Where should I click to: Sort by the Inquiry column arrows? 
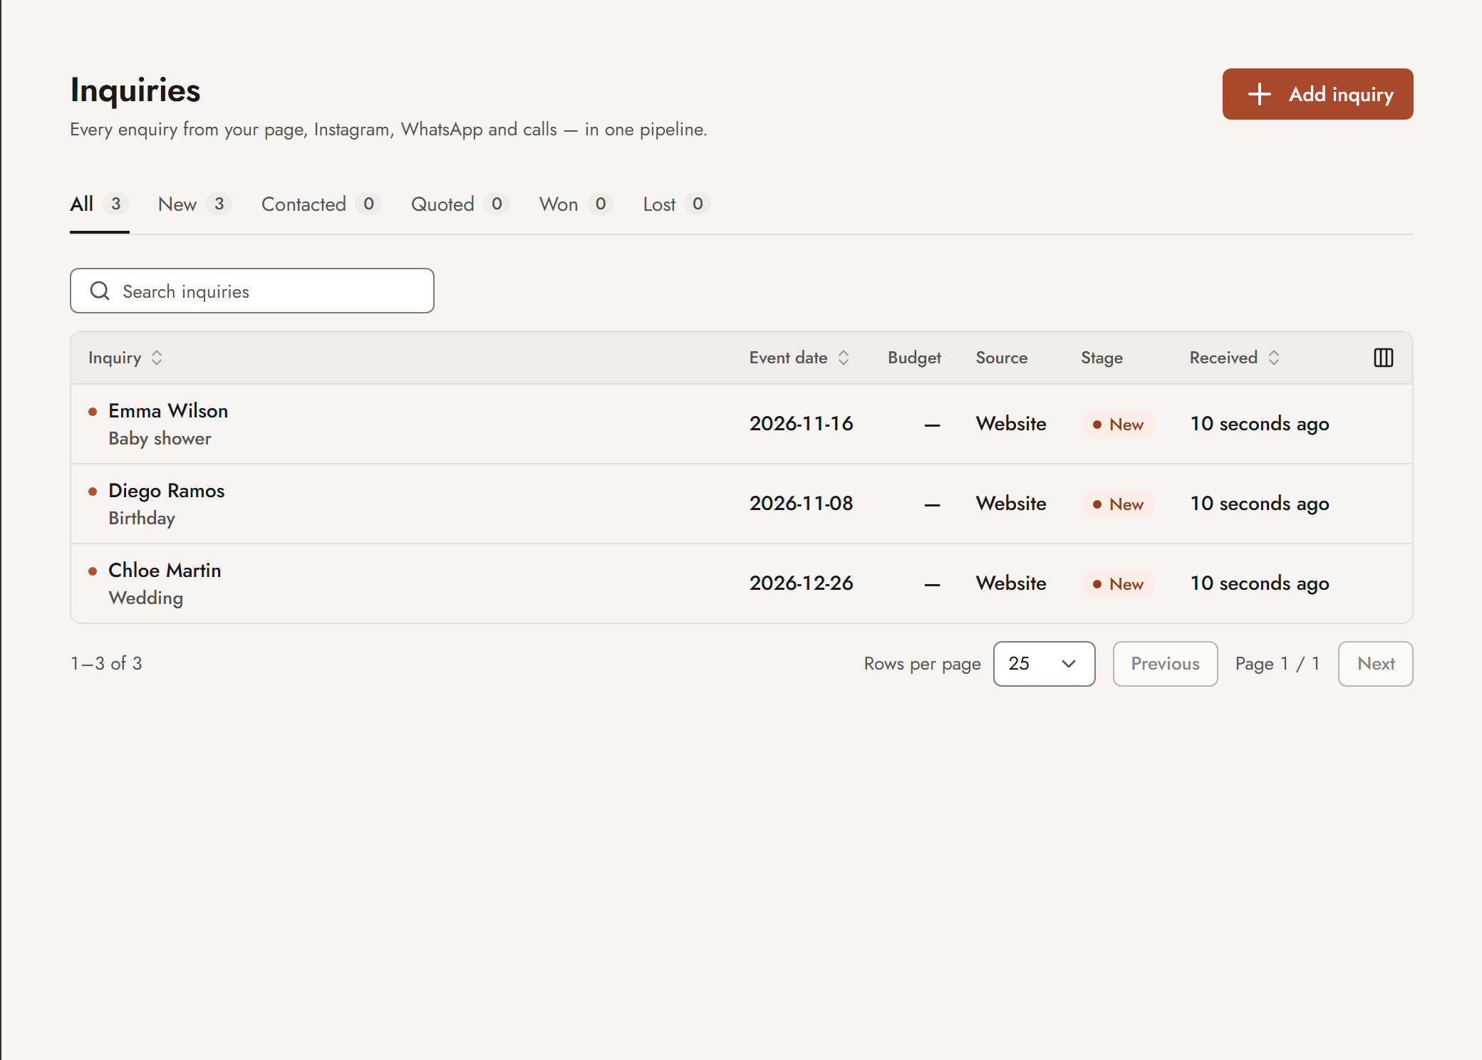(x=157, y=358)
